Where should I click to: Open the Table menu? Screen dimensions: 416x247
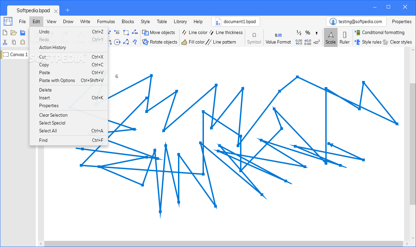[x=162, y=21]
